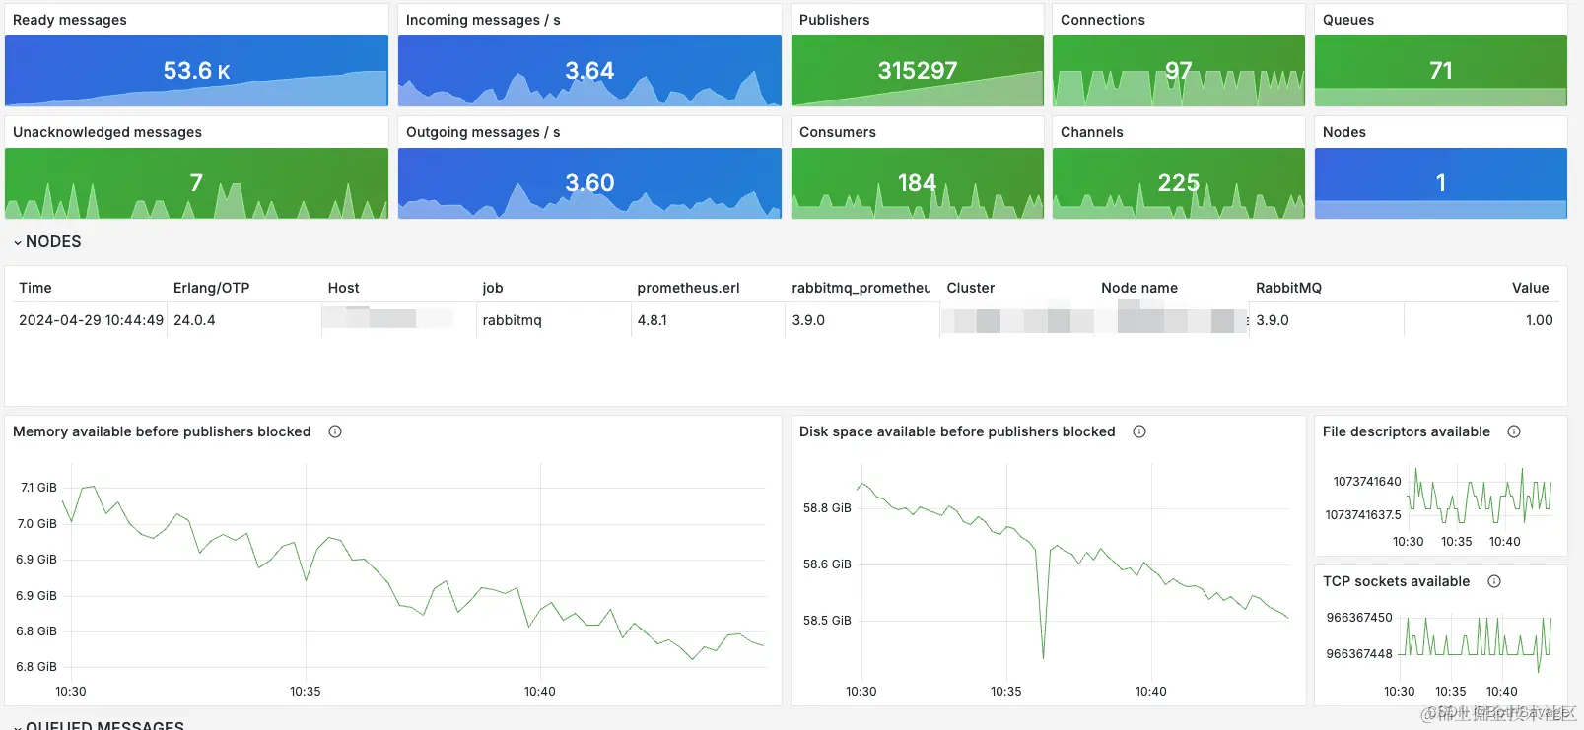Click info icon beside File descriptors available
This screenshot has width=1584, height=730.
(1514, 431)
